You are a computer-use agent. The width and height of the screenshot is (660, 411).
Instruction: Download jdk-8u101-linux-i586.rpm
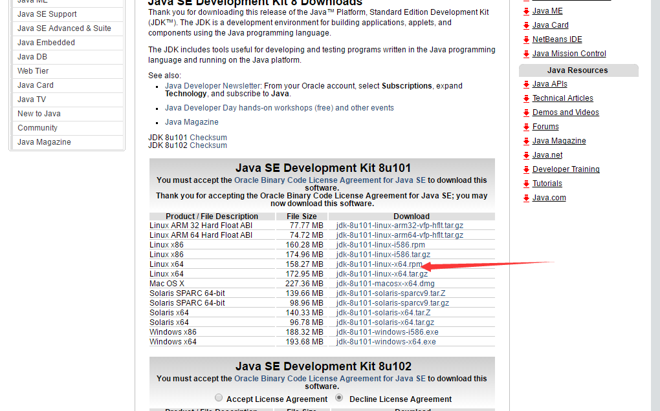380,245
